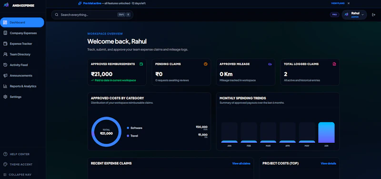Click the Pending Claims clock icon
381x179 pixels.
[206, 64]
